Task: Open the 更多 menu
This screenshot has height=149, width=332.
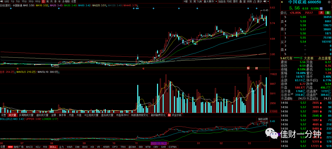Action: [x=259, y=2]
